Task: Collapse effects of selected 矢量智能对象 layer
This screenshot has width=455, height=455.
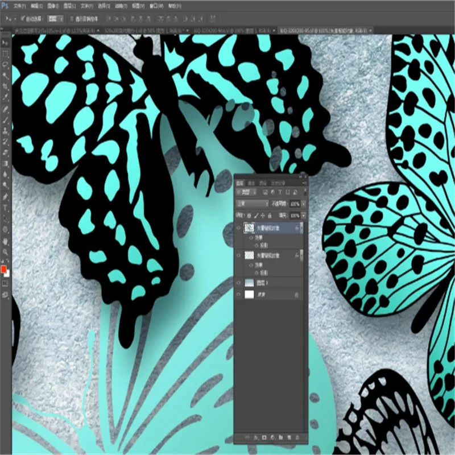Action: pyautogui.click(x=301, y=228)
